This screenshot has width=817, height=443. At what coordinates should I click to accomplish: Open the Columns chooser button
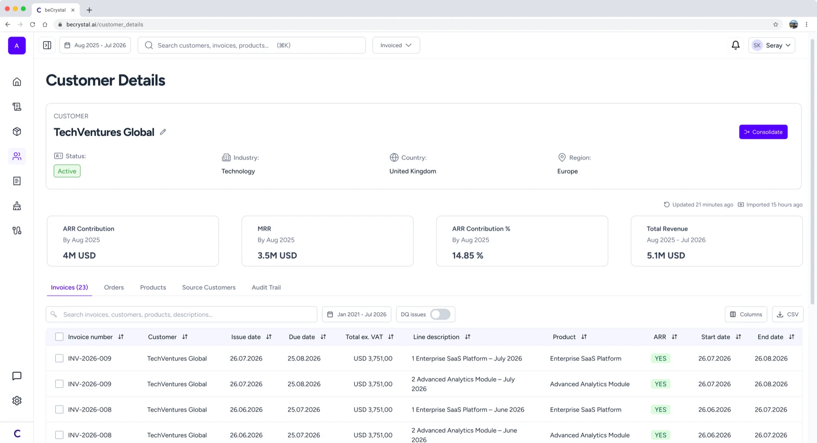746,314
